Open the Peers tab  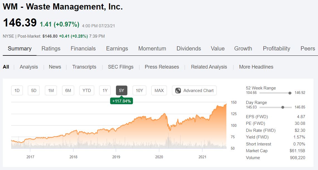(x=308, y=48)
